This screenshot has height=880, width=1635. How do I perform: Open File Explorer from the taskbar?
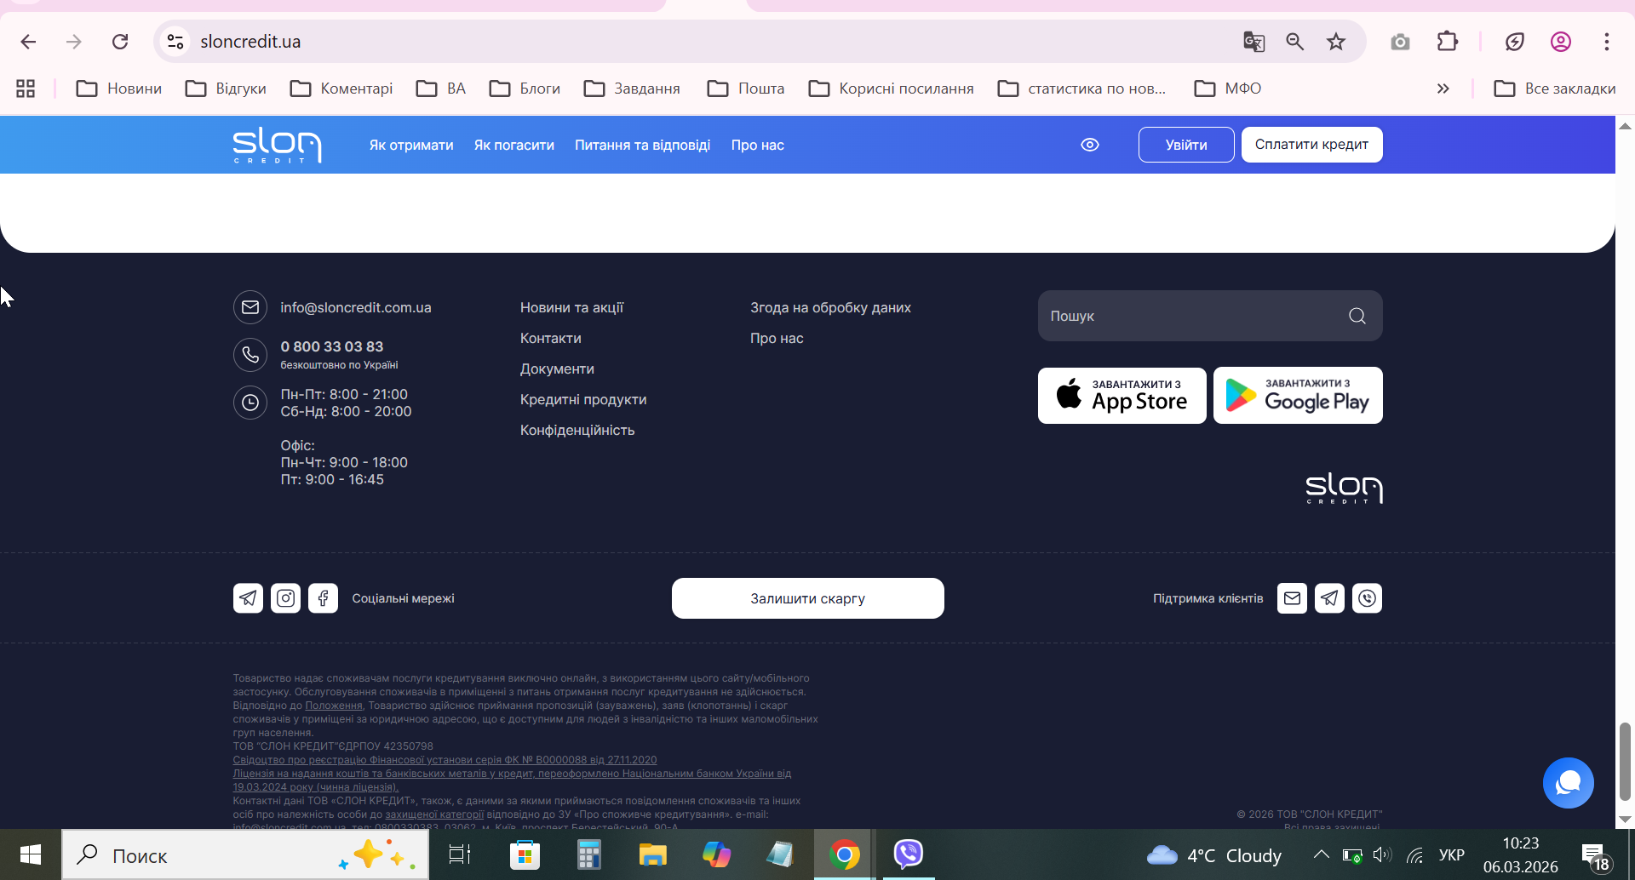tap(652, 854)
